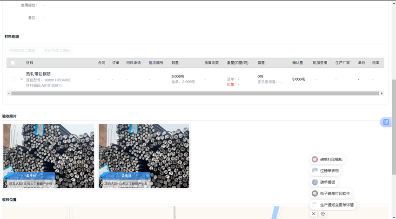Screen dimensions: 396x219
Task: Check the select-all checkbox in table header
Action: 13,63
